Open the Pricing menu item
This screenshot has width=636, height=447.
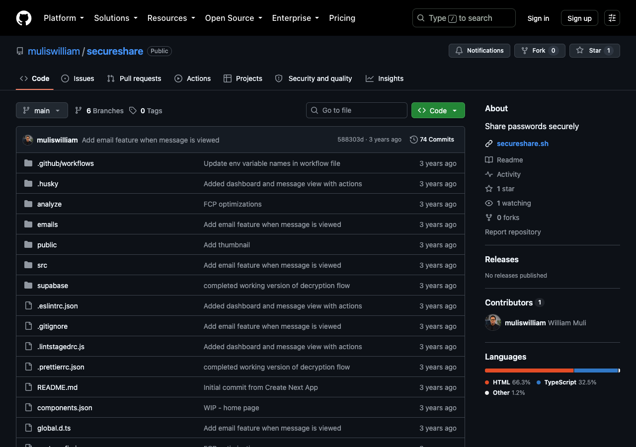342,18
